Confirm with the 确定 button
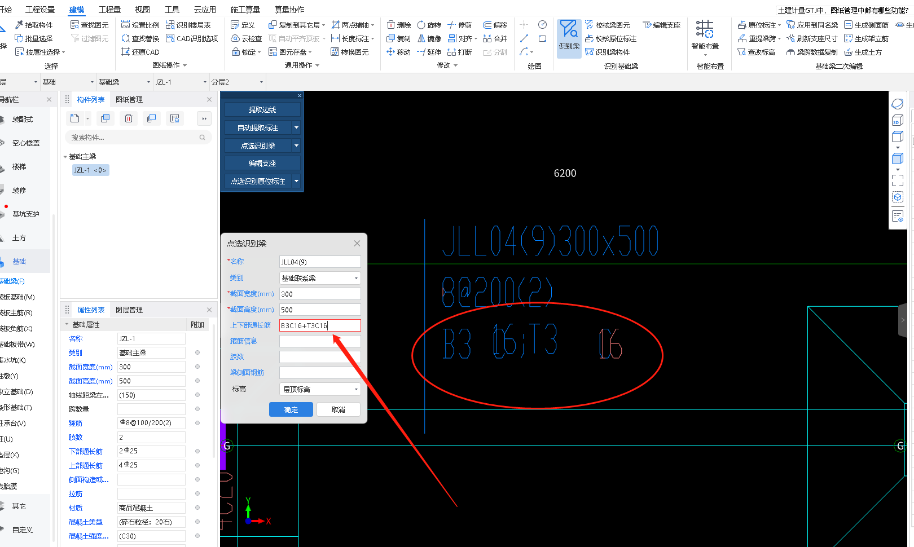The image size is (914, 547). tap(291, 409)
